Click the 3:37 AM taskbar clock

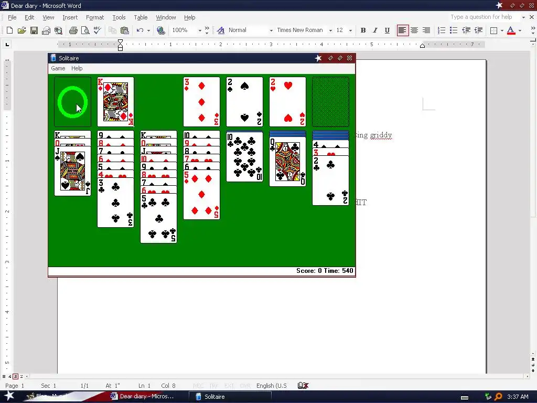(518, 397)
